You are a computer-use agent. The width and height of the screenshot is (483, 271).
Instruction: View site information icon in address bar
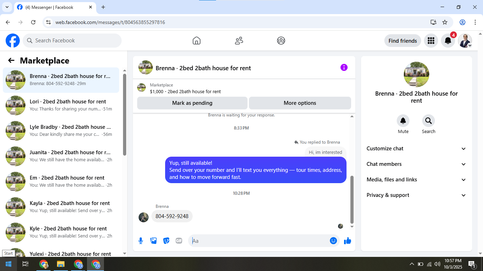pyautogui.click(x=49, y=22)
